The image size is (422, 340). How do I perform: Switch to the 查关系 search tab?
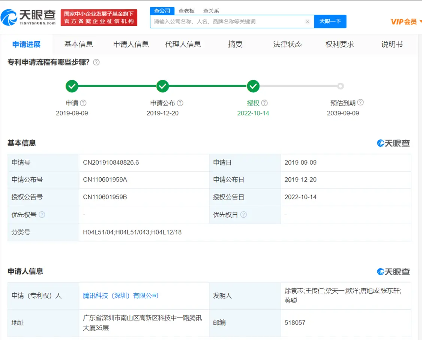point(211,11)
